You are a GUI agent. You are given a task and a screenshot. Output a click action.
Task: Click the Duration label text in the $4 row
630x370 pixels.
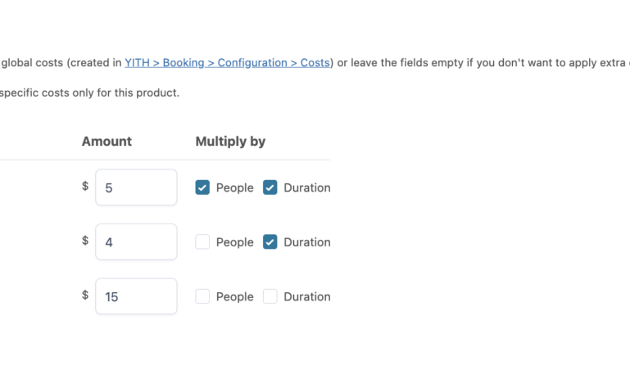306,242
